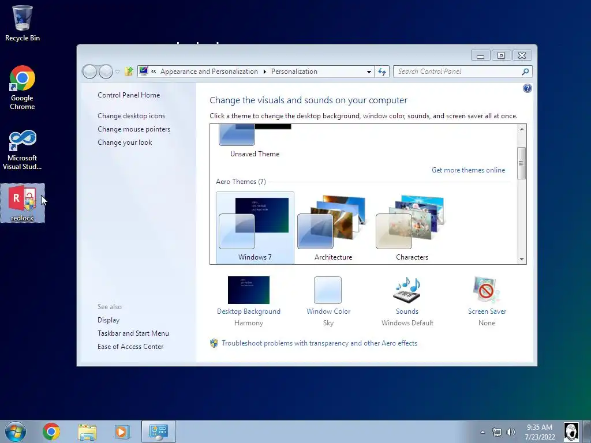591x443 pixels.
Task: Click the Personalization breadcrumb segment
Action: (294, 72)
